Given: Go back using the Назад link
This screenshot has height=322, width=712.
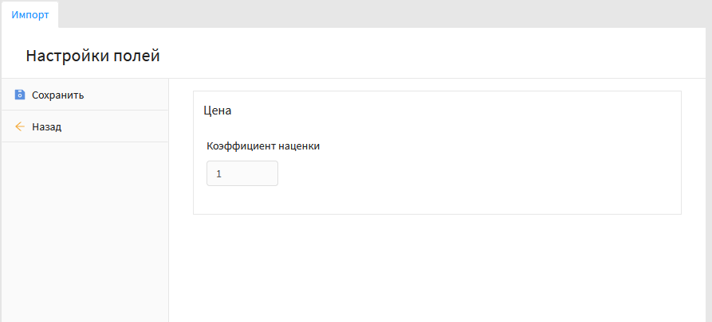Looking at the screenshot, I should (x=46, y=126).
